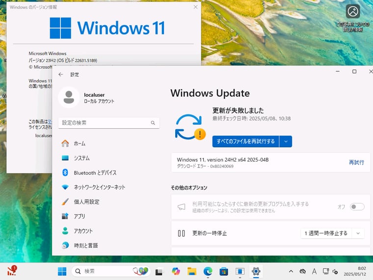
Task: Open Microsoft Edge from taskbar
Action: click(x=208, y=271)
